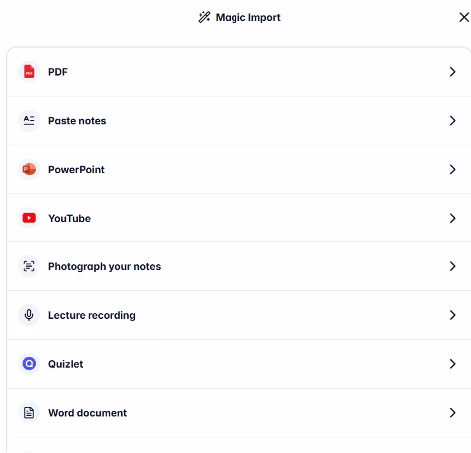This screenshot has width=471, height=453.
Task: Click the Word document page icon
Action: click(29, 413)
